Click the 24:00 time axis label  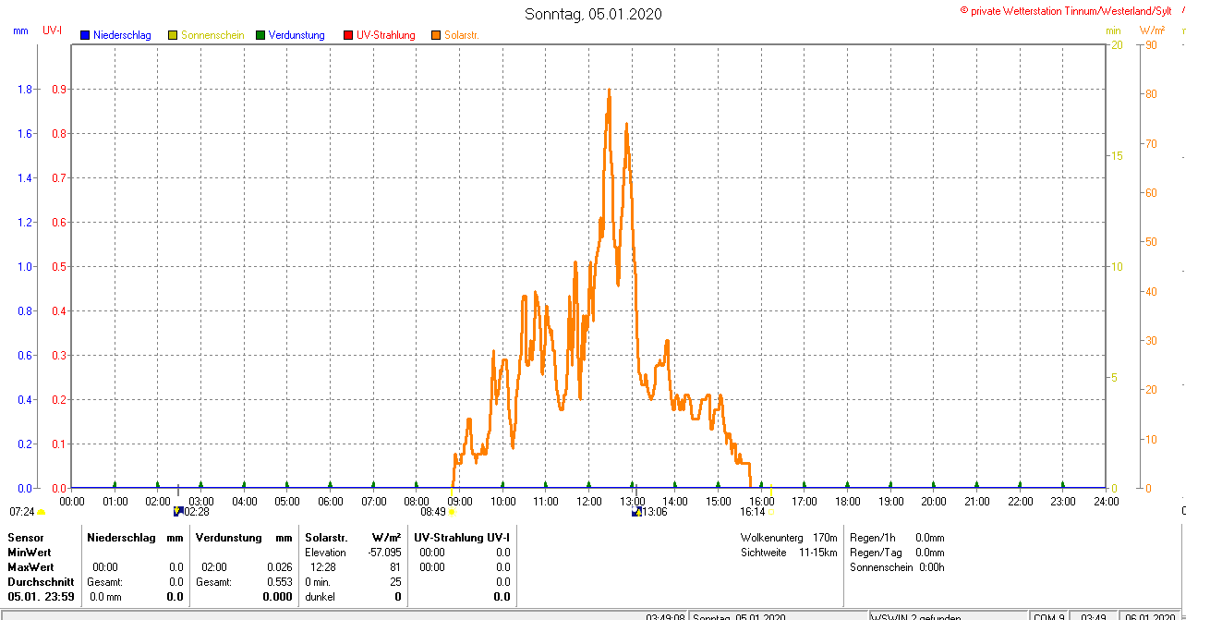pos(1106,502)
